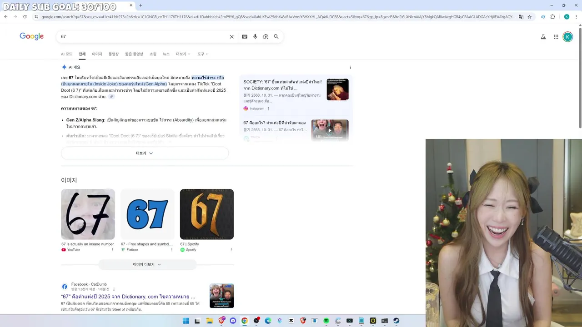Open AI overview three-dot menu
This screenshot has width=582, height=327.
tap(350, 67)
